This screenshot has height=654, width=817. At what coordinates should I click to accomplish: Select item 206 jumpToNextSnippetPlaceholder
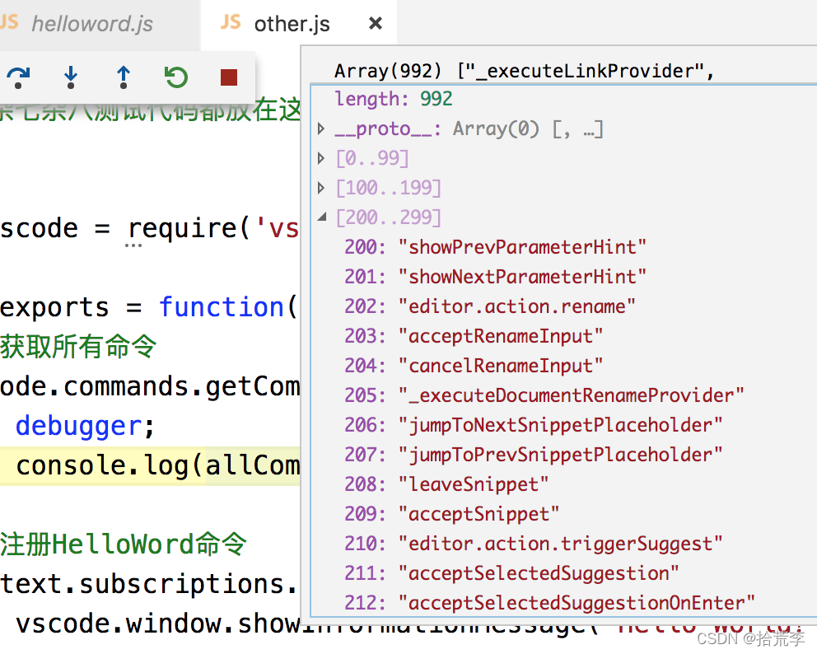point(534,425)
